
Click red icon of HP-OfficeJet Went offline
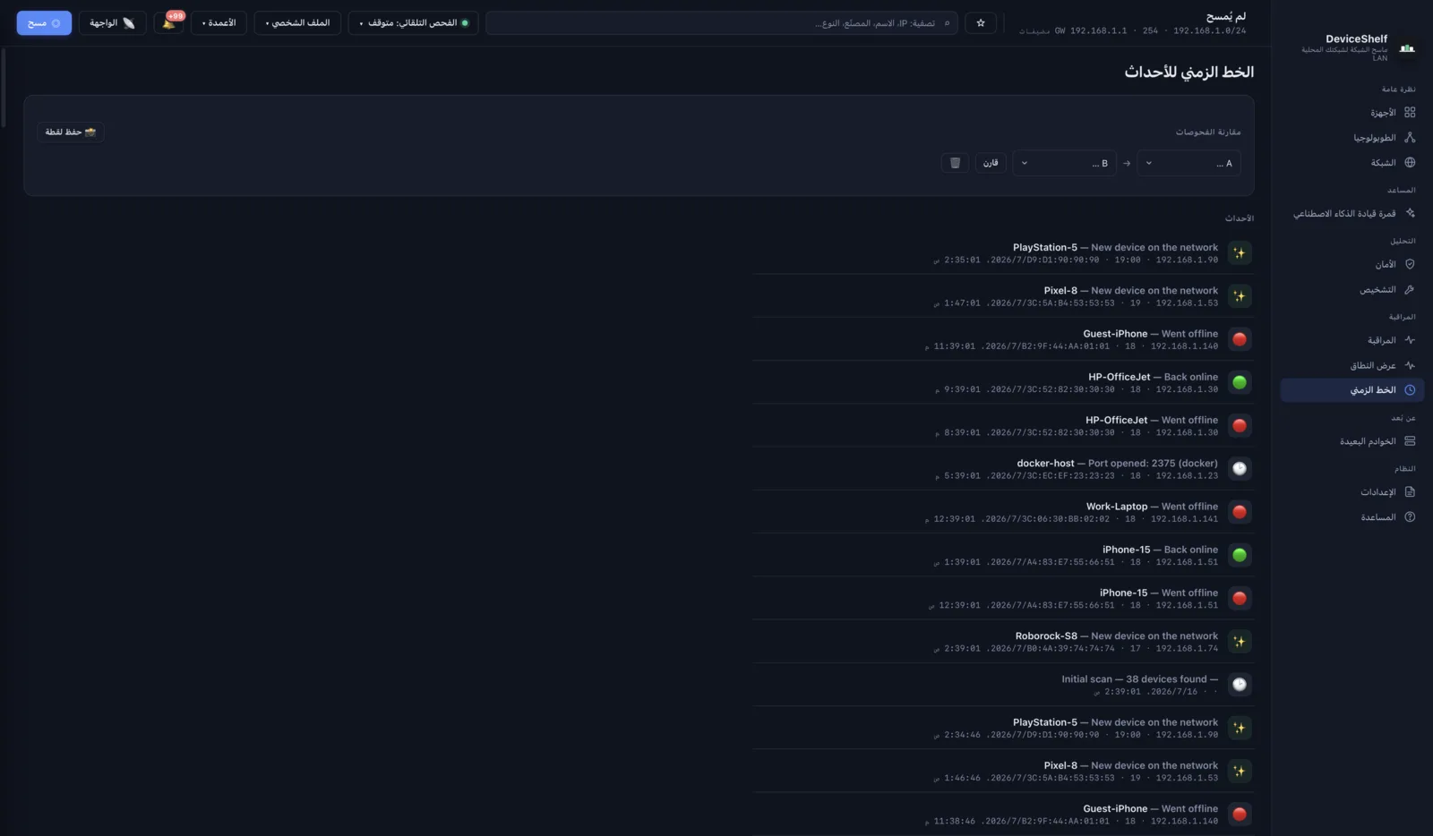tap(1240, 425)
